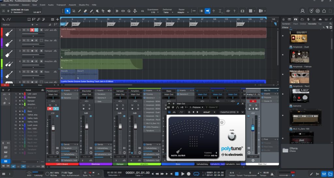Open the Datei menu
This screenshot has height=178, width=334.
[3, 5]
